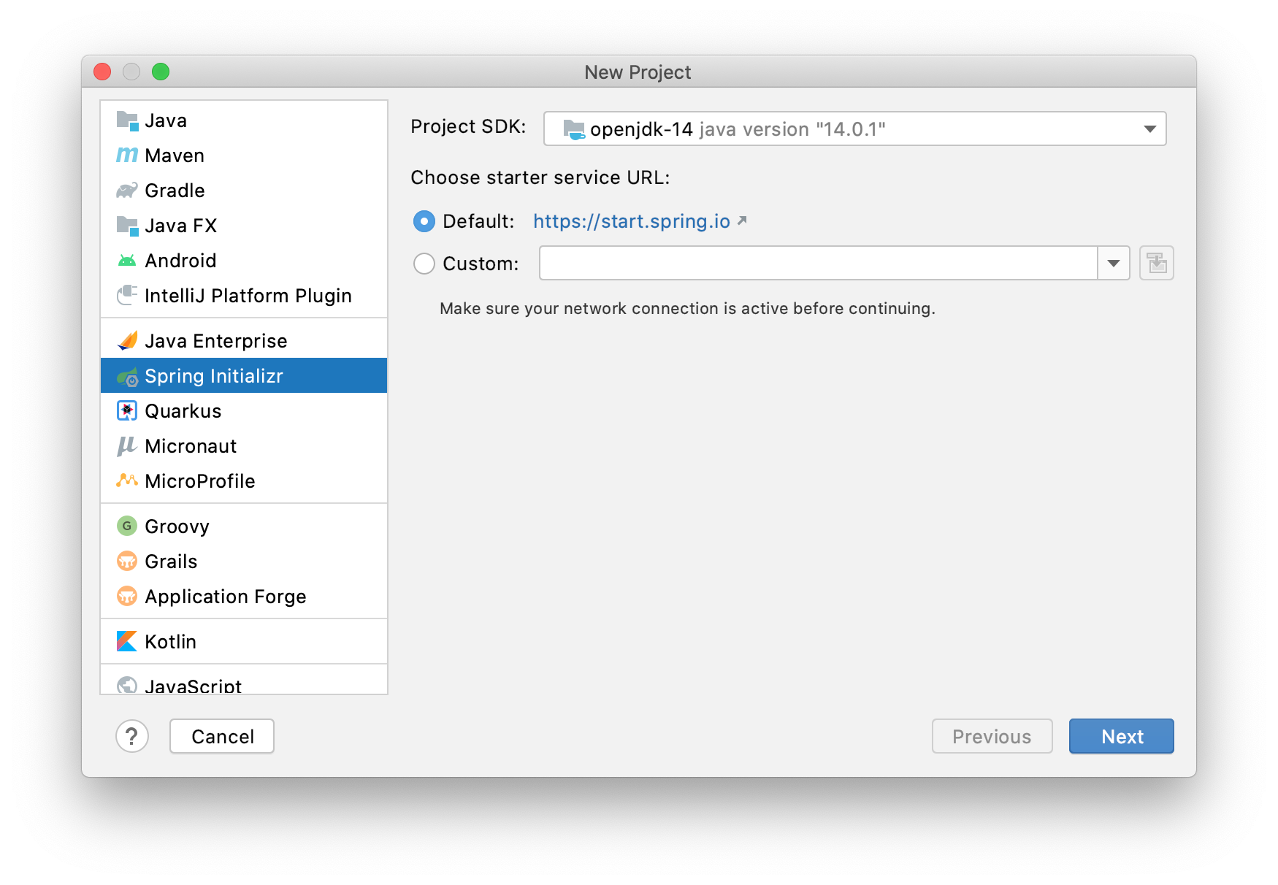Click the Micronaut mu icon
This screenshot has height=885, width=1278.
pos(127,445)
